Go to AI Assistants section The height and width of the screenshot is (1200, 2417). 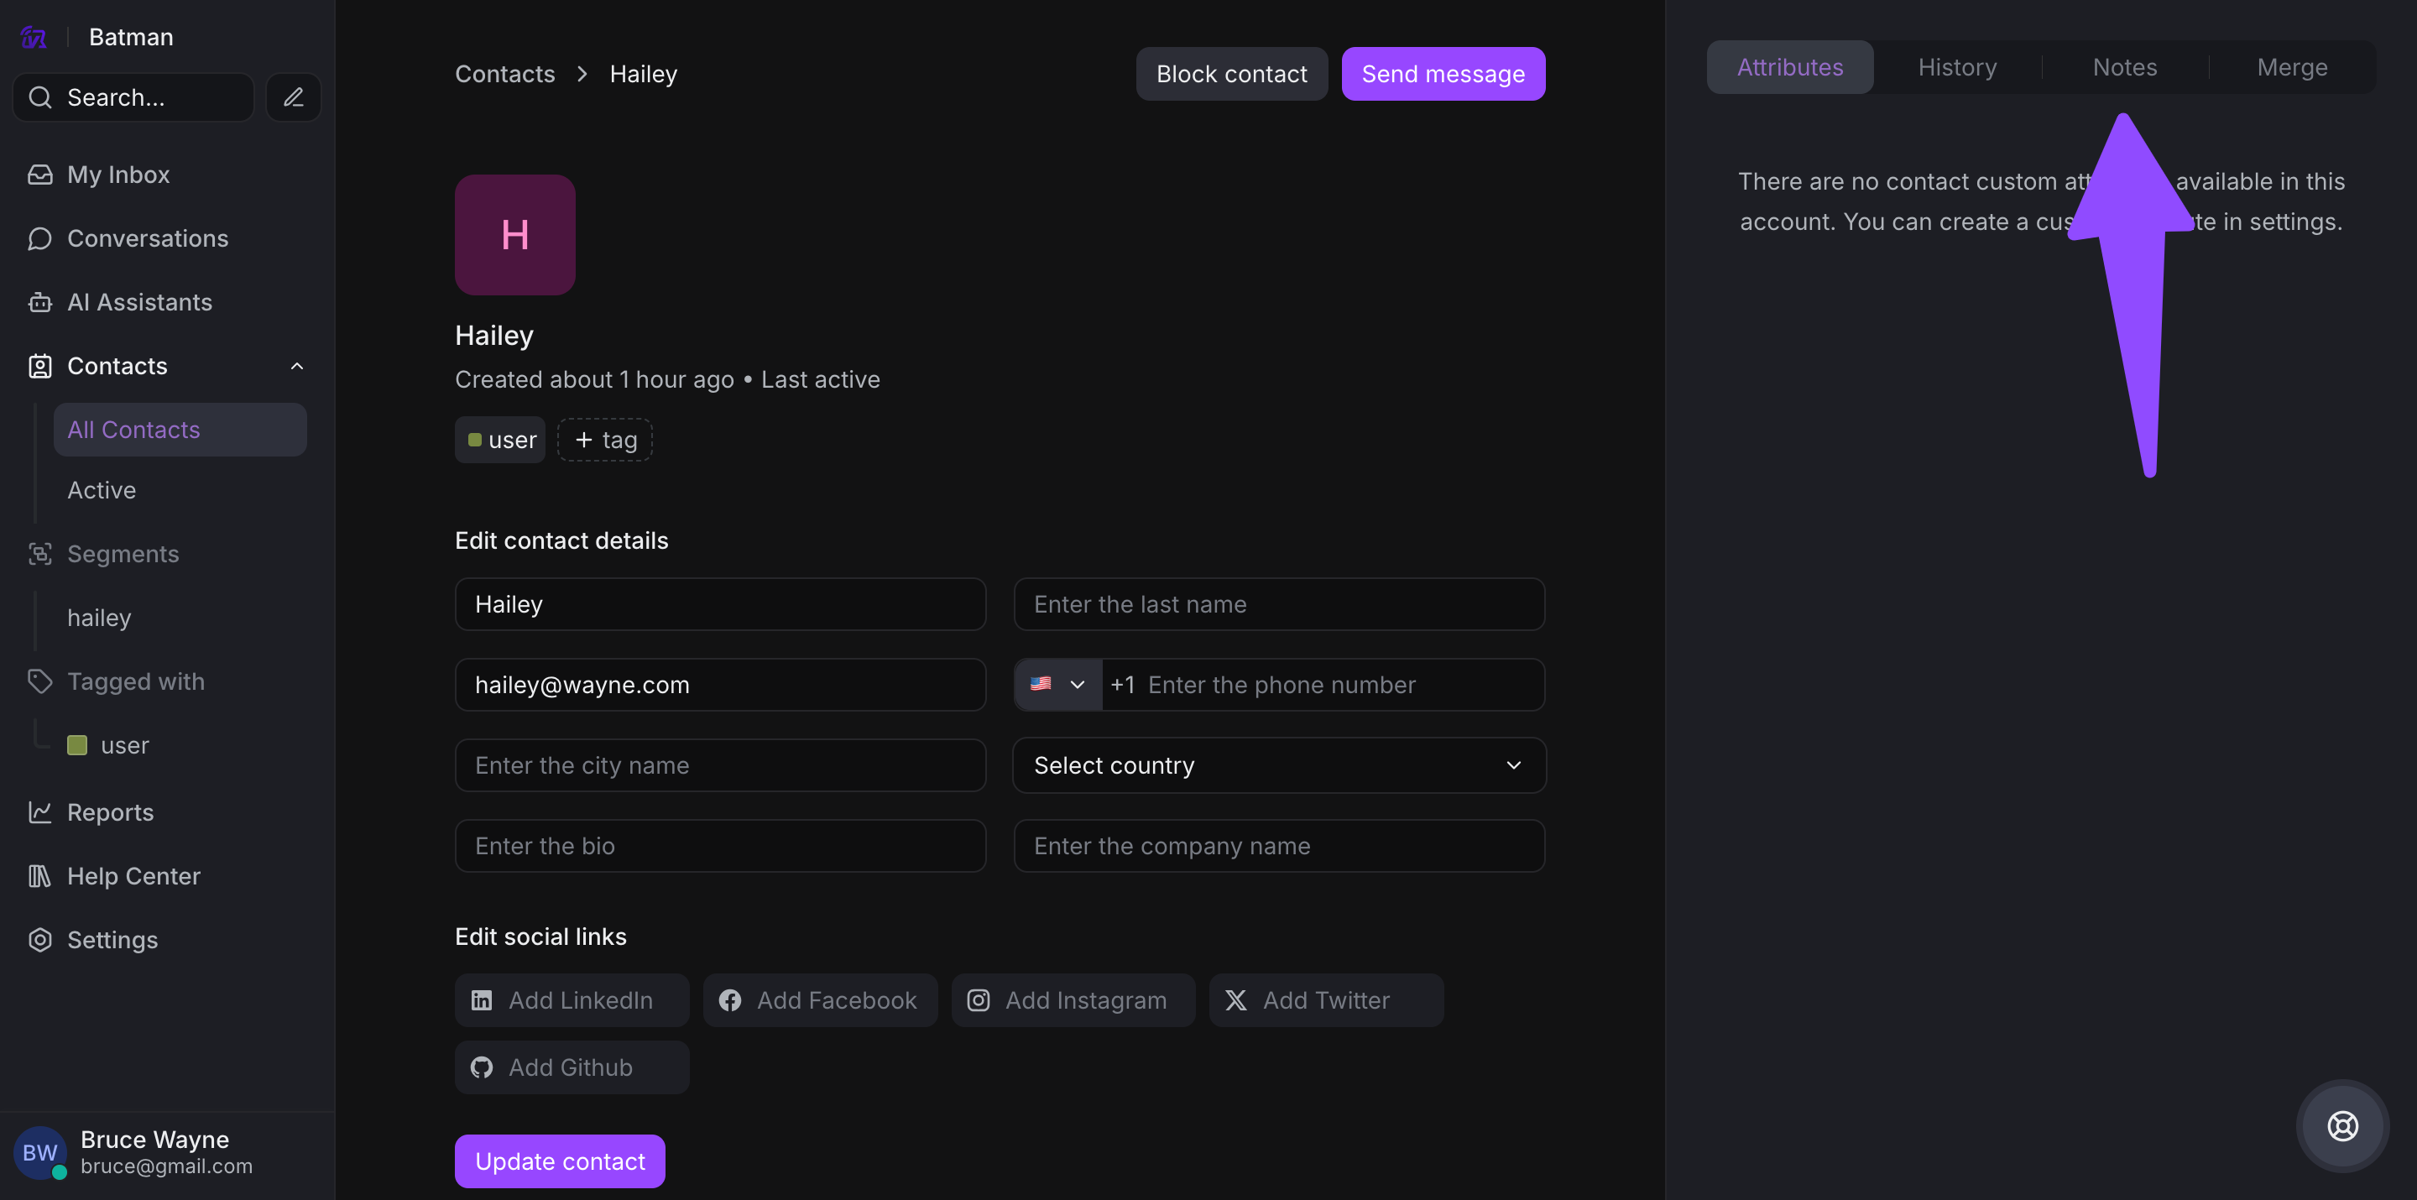coord(138,302)
